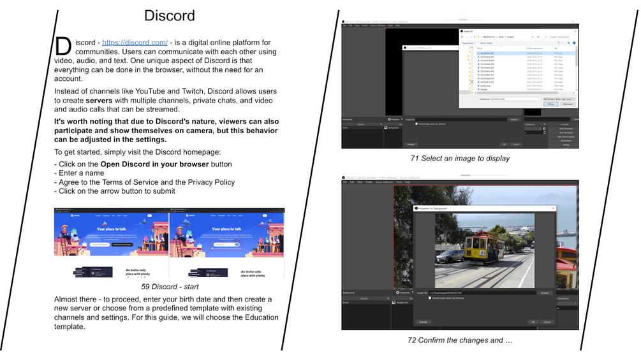Click Properties gear button in figure 71
Viewport: 641px width, 360px height.
tap(394, 119)
